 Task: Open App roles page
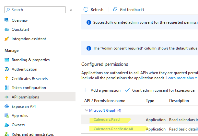click(x=20, y=116)
